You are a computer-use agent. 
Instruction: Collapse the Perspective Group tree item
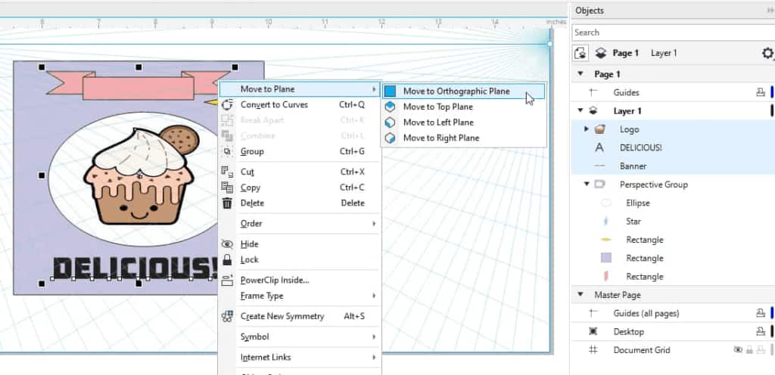pos(587,184)
